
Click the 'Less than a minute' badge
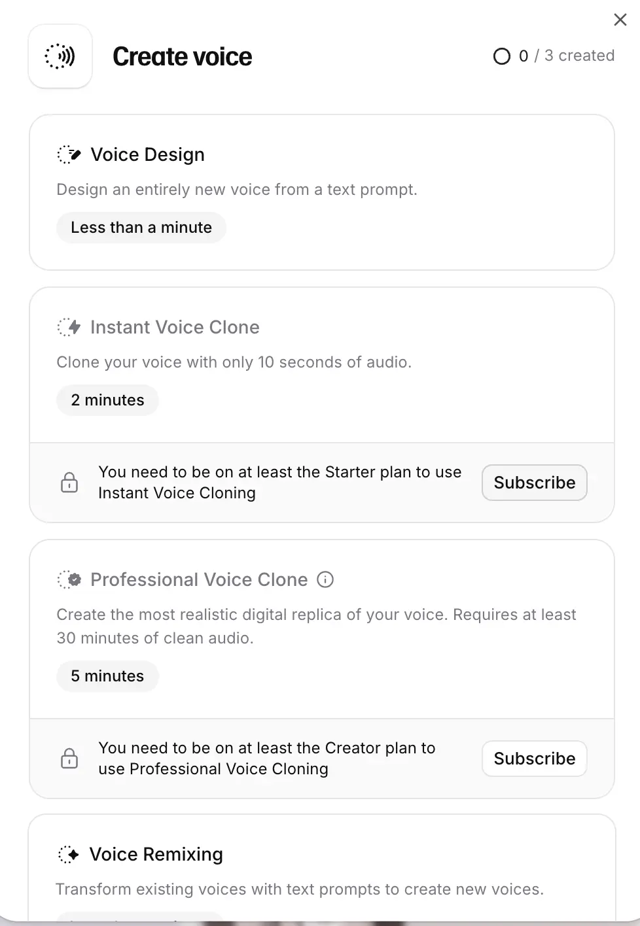coord(141,228)
